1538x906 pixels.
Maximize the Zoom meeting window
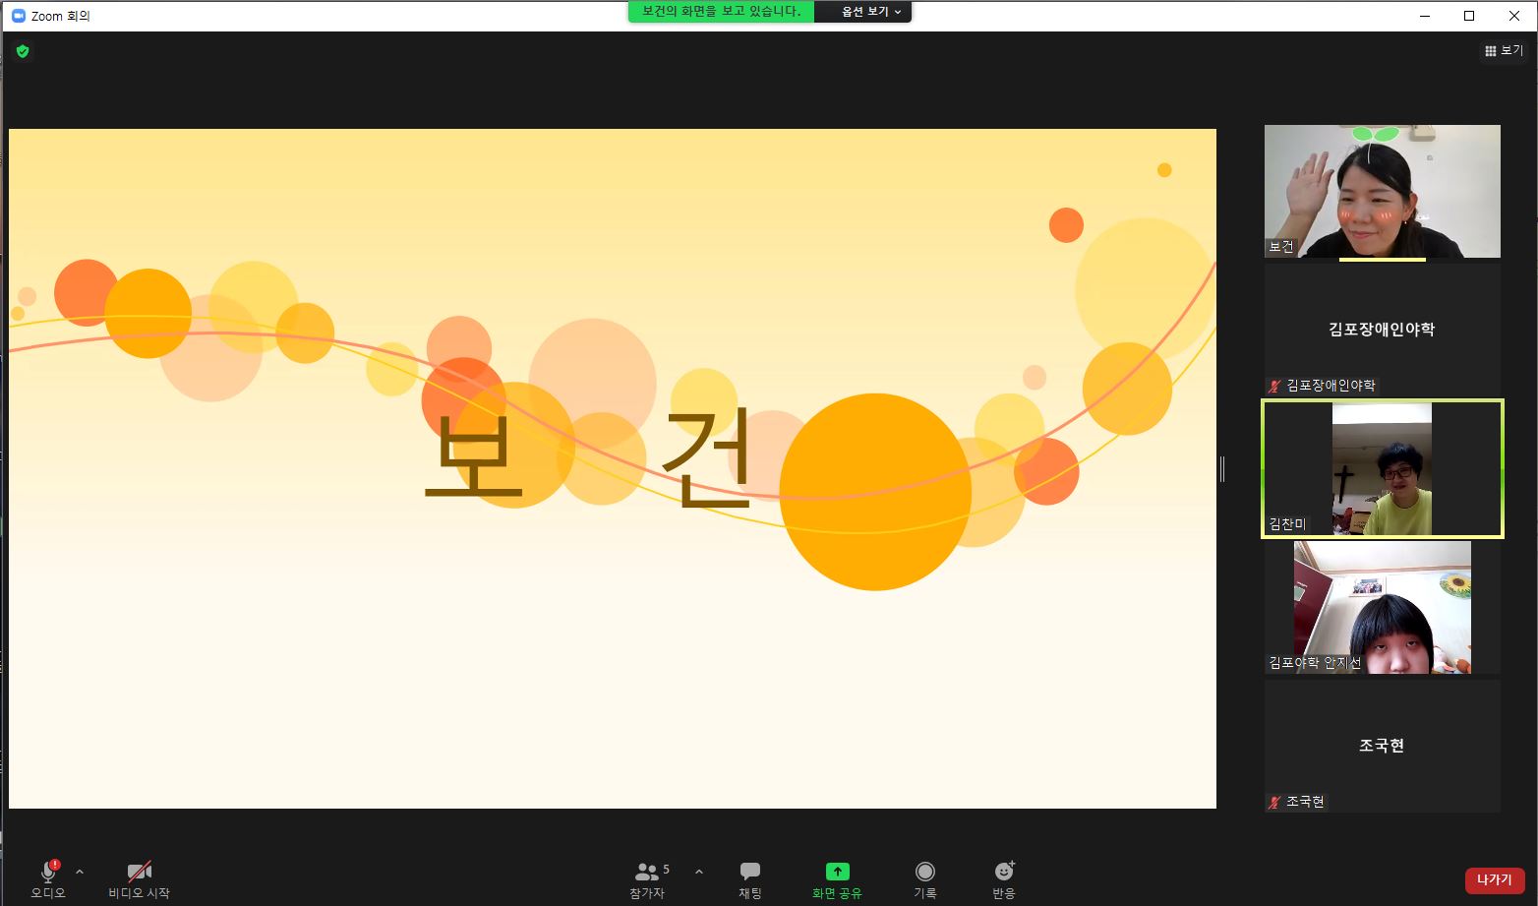click(1469, 16)
